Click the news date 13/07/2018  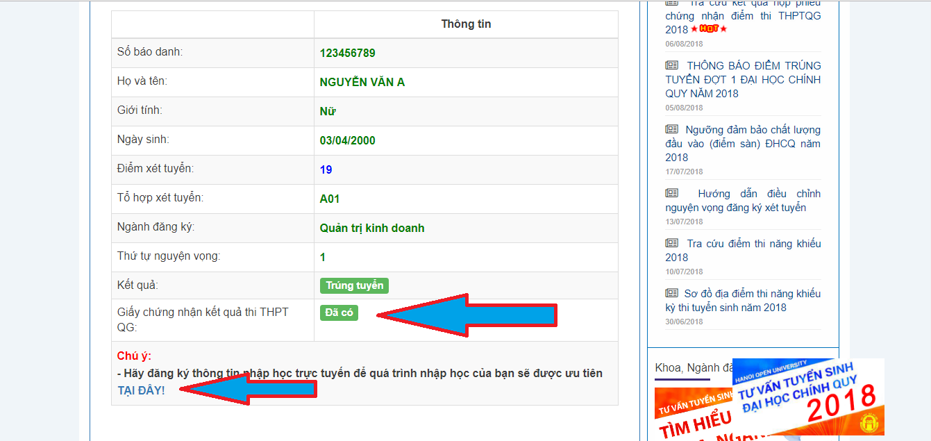coord(684,222)
